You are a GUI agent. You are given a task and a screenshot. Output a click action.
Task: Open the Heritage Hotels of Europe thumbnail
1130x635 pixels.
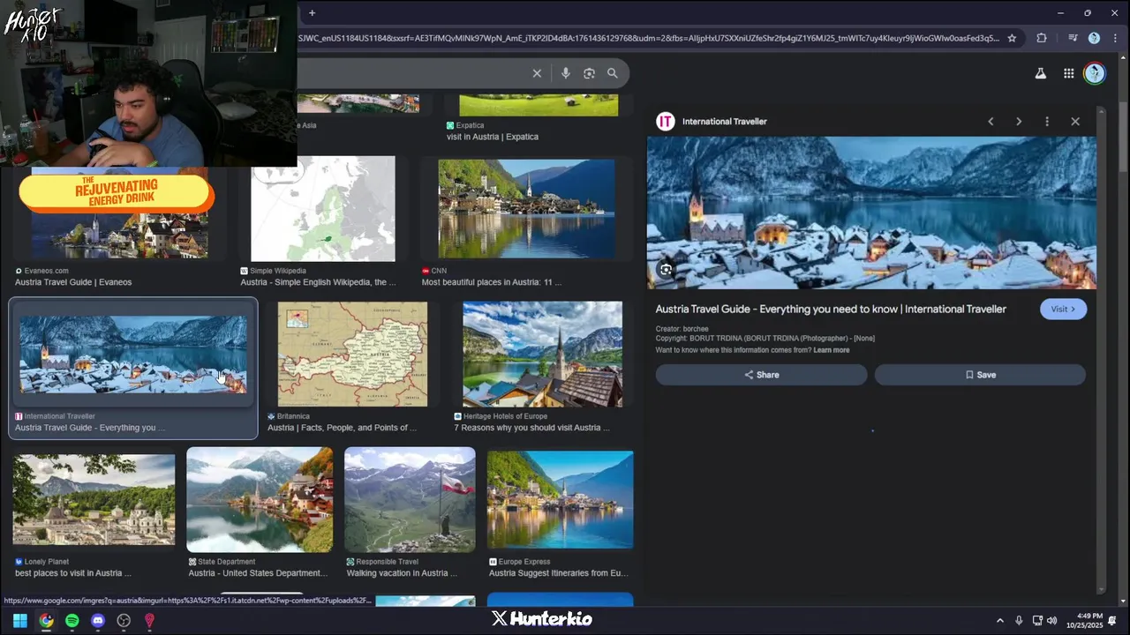click(542, 355)
